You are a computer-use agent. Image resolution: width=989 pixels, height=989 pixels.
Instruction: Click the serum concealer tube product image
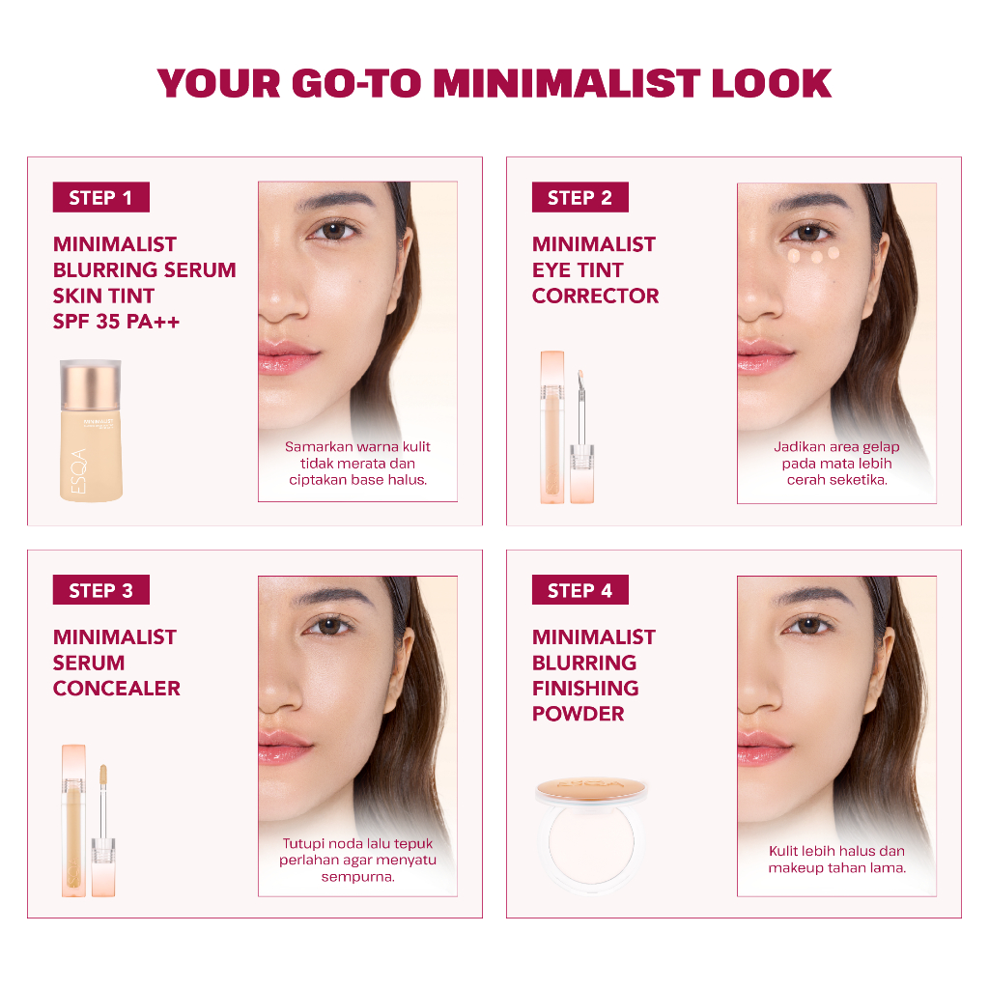click(73, 821)
